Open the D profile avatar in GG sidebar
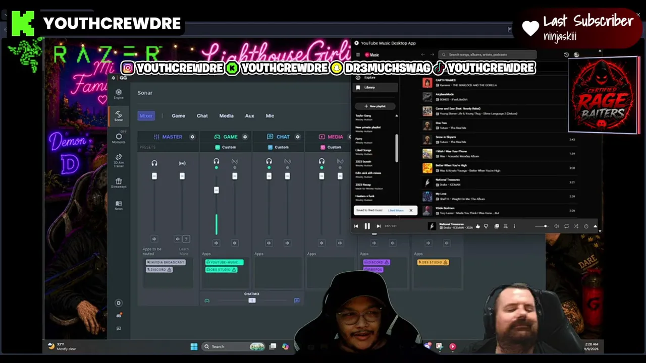 (x=119, y=303)
